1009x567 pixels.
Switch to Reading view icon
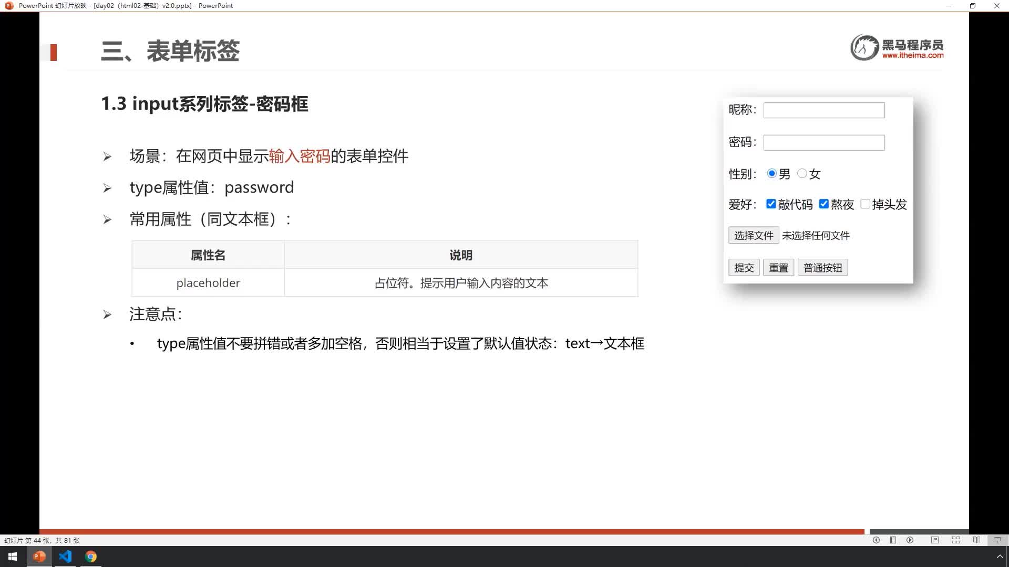pos(976,540)
